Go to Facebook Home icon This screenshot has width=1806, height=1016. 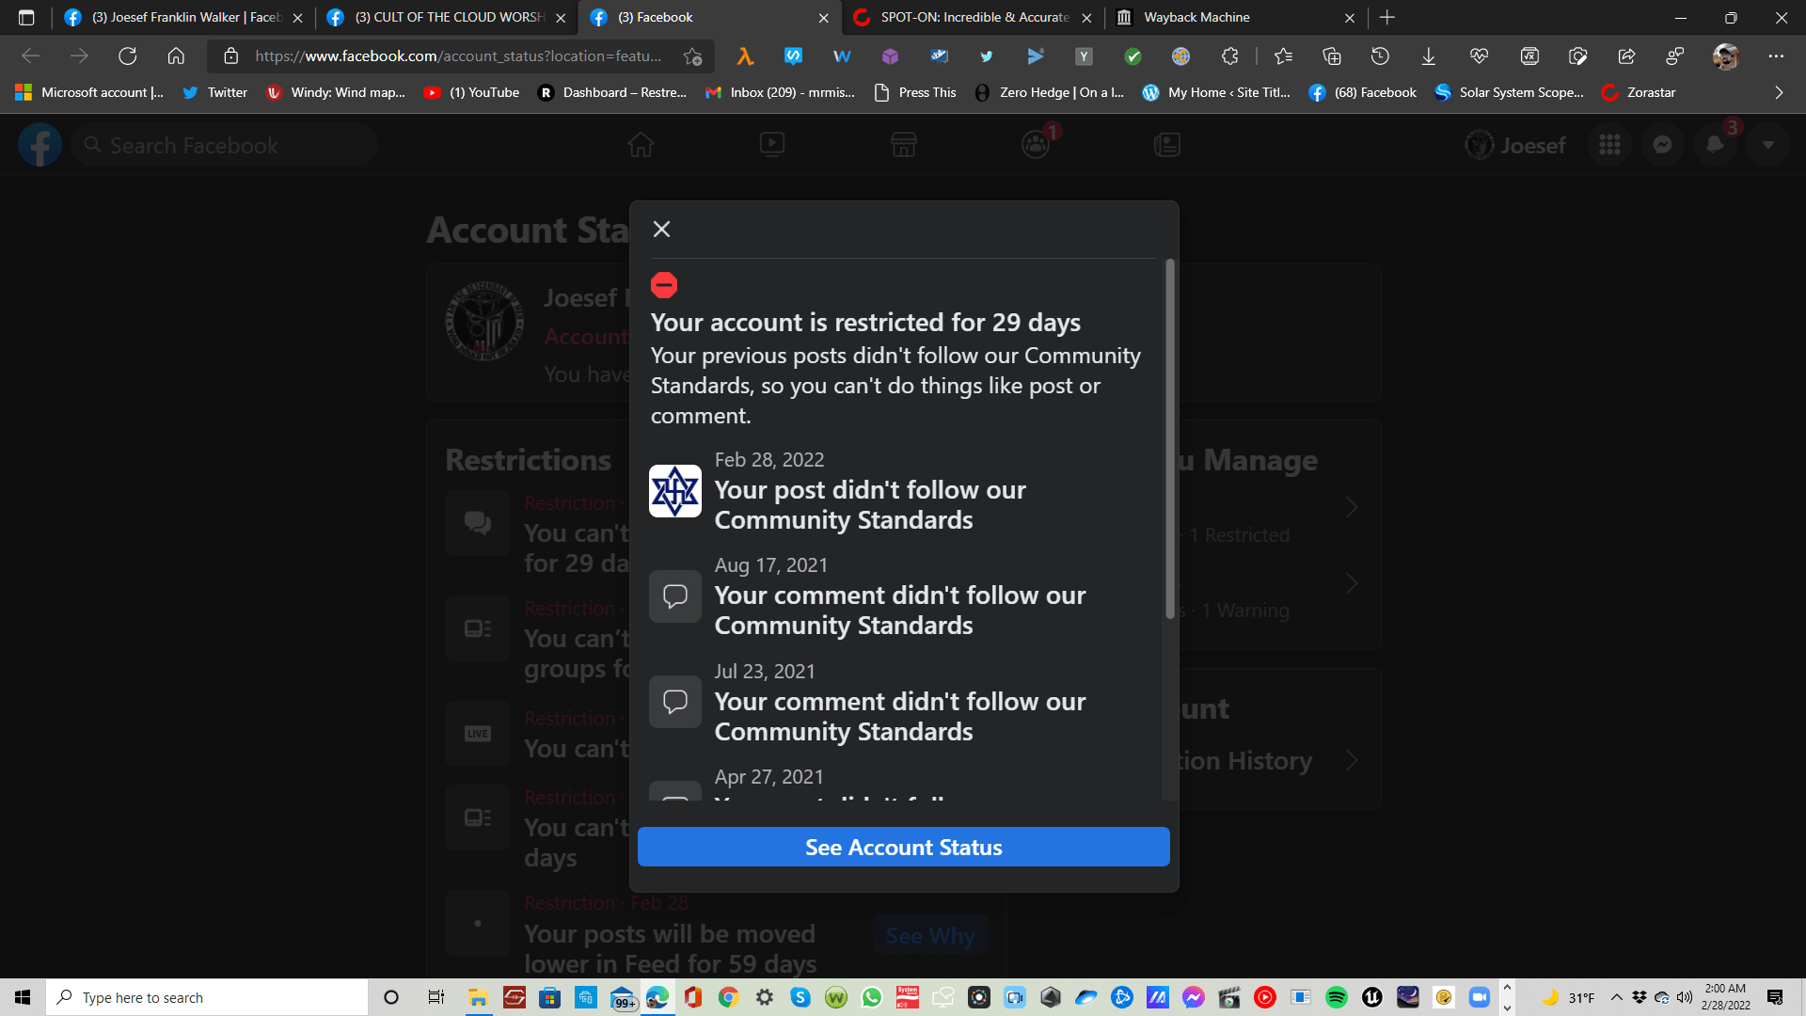[x=641, y=145]
